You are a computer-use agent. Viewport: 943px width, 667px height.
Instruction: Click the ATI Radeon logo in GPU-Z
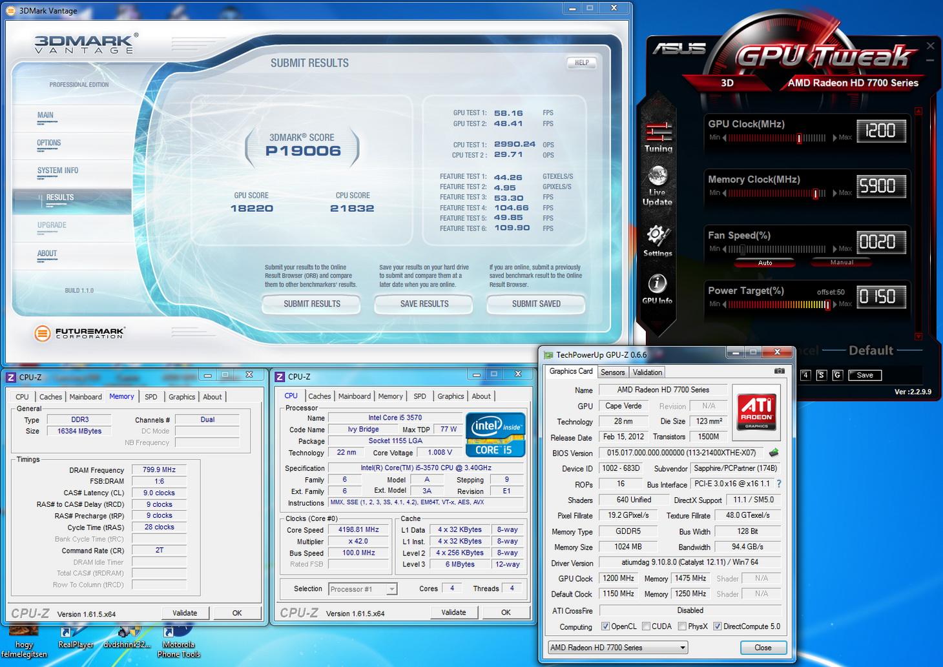tap(756, 411)
